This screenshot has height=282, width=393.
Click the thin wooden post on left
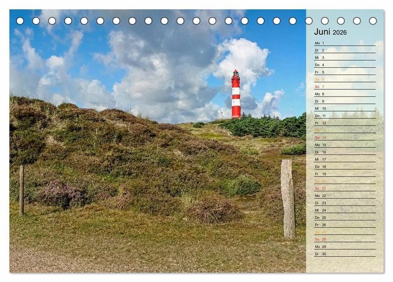pyautogui.click(x=22, y=189)
